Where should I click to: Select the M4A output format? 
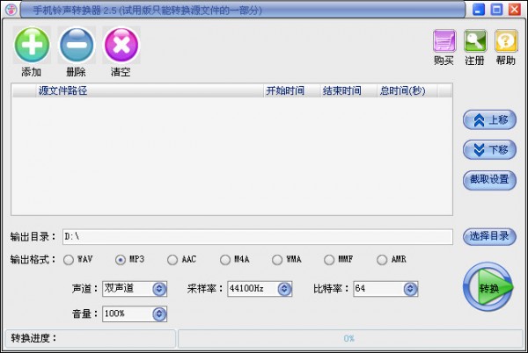pyautogui.click(x=224, y=260)
